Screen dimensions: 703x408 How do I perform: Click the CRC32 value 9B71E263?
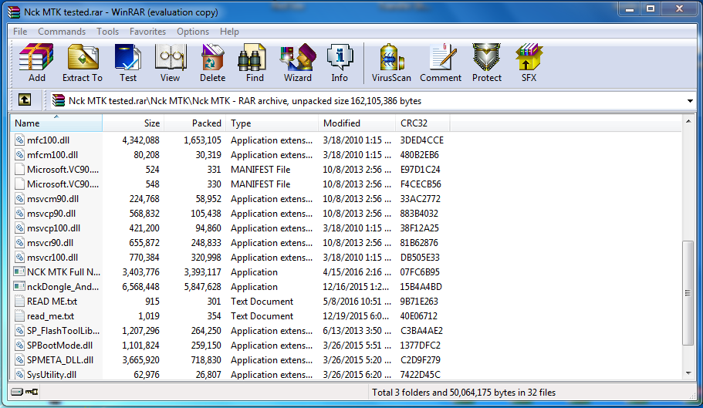click(x=419, y=302)
